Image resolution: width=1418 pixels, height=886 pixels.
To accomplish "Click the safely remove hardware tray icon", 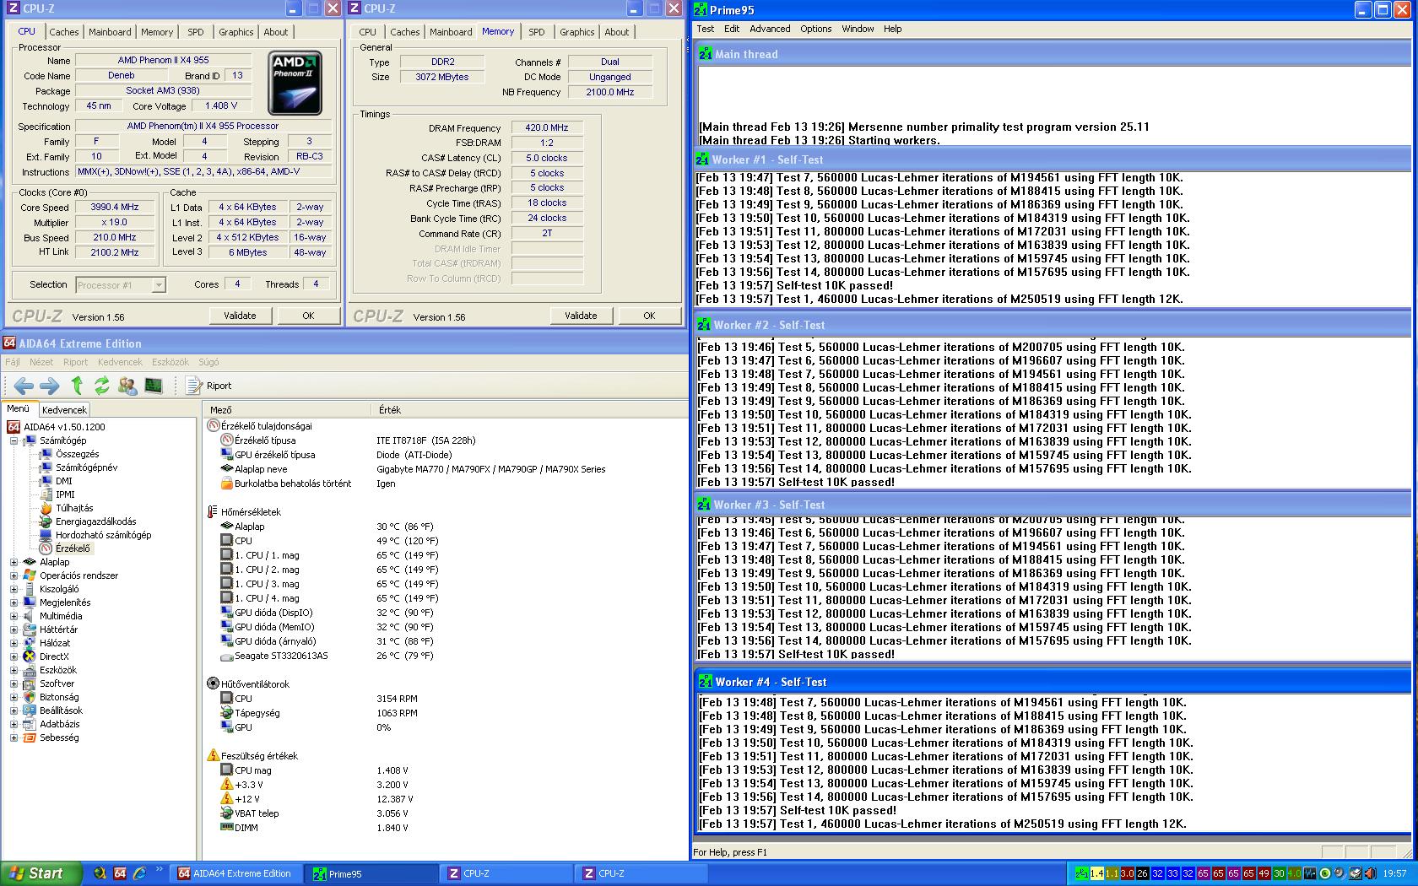I will (1356, 873).
